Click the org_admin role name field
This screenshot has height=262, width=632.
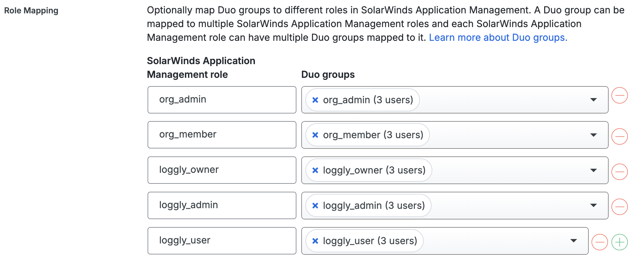(222, 100)
